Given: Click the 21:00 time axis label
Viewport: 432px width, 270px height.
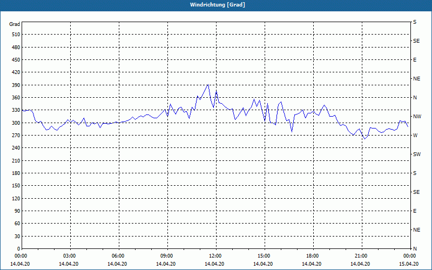Looking at the screenshot, I should pos(360,256).
